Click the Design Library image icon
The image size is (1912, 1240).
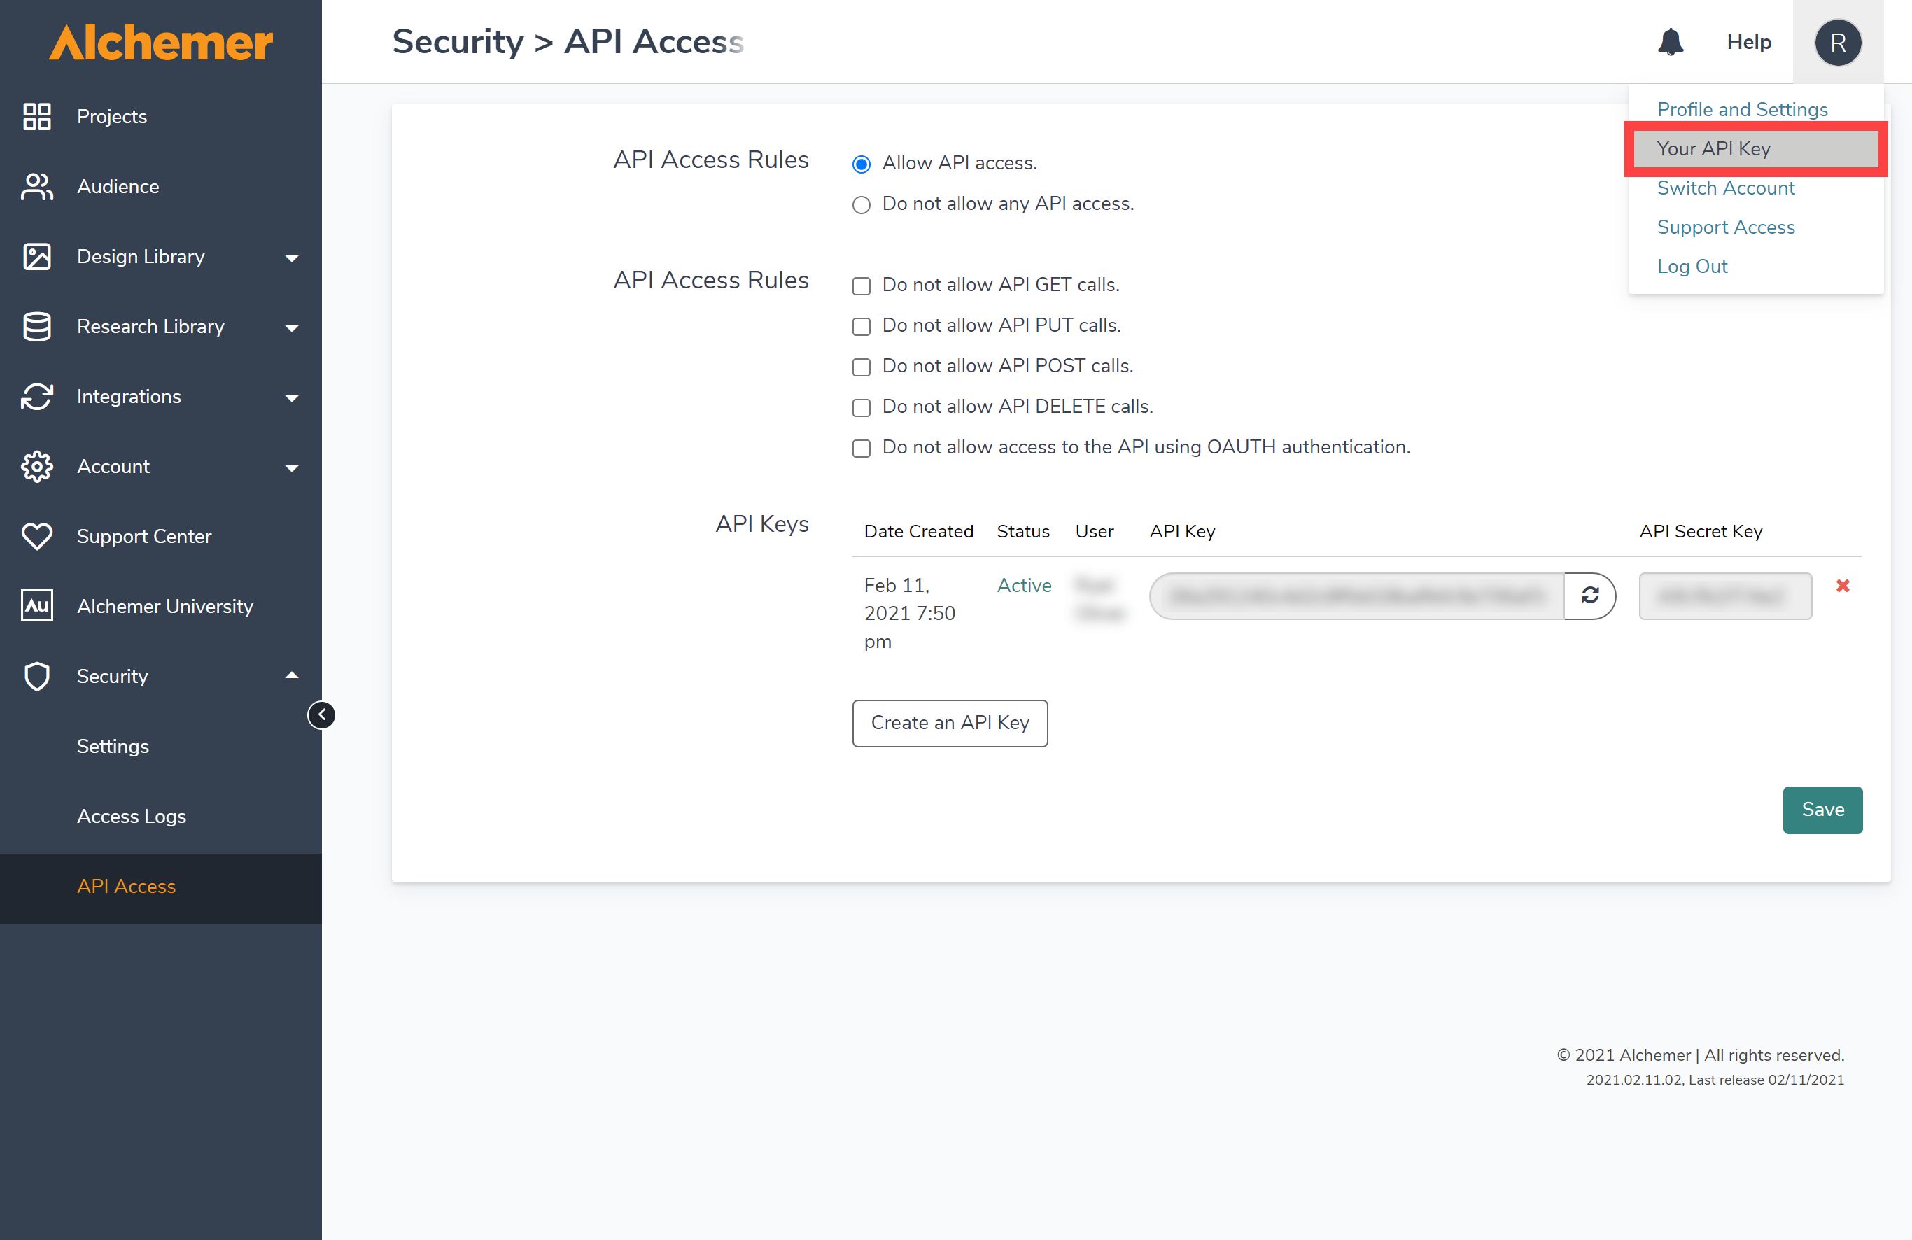(37, 256)
